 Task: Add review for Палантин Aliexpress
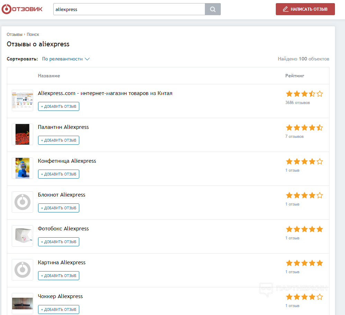tap(58, 140)
